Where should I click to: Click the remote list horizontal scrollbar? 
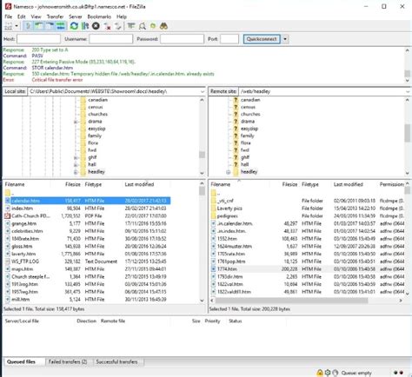point(292,301)
